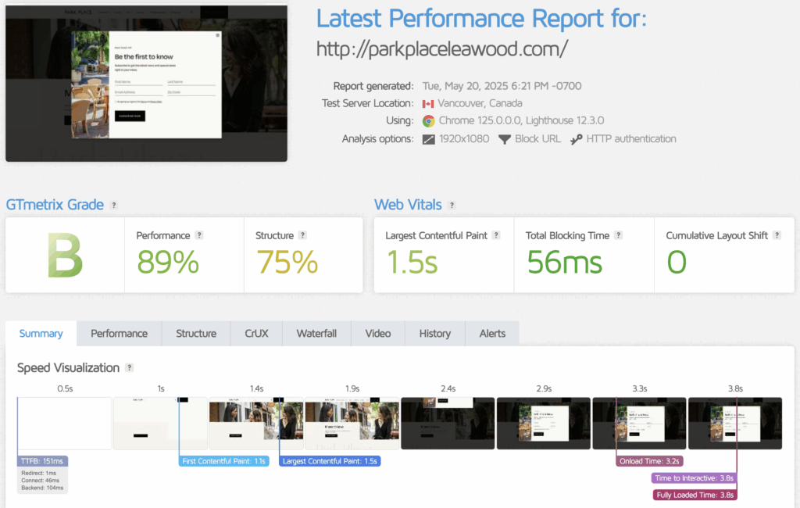Select the 1.4s filmstrip frame
Image resolution: width=800 pixels, height=508 pixels.
(256, 424)
